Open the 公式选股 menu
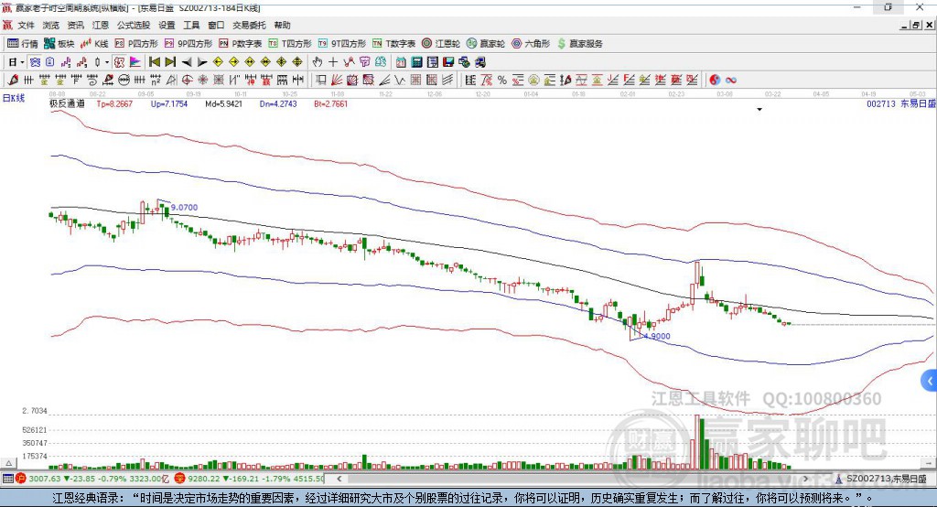Viewport: 937px width, 507px height. [134, 25]
